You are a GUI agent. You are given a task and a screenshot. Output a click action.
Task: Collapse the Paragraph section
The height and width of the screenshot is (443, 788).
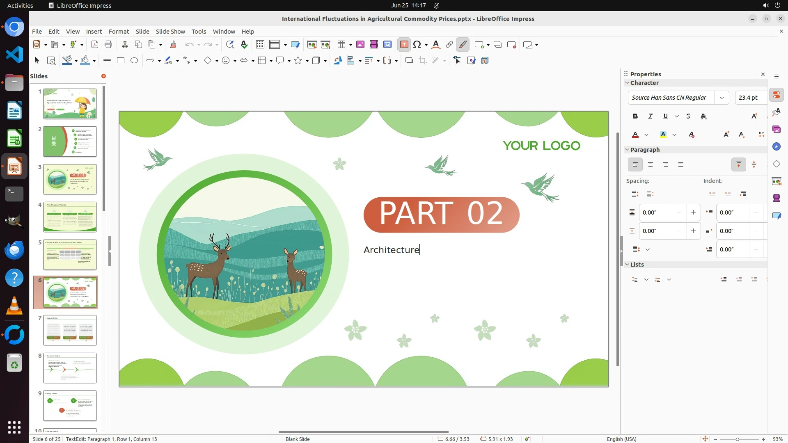[x=627, y=150]
